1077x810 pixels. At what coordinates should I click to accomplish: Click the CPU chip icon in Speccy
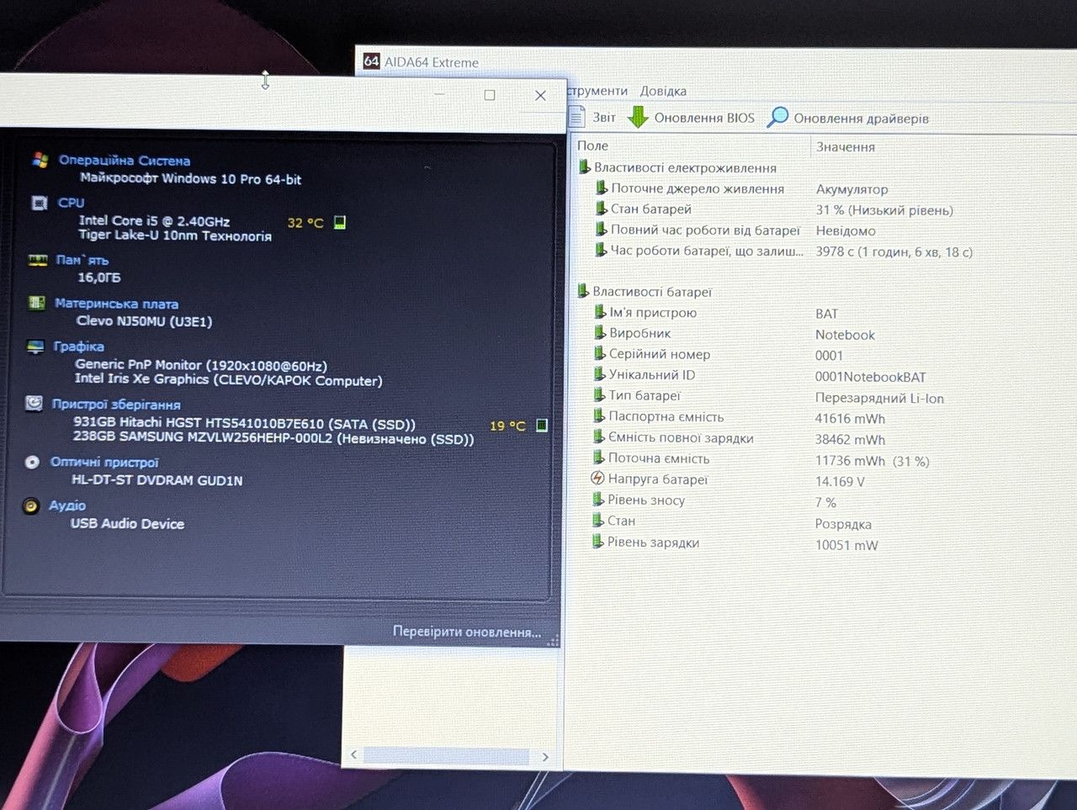(39, 203)
